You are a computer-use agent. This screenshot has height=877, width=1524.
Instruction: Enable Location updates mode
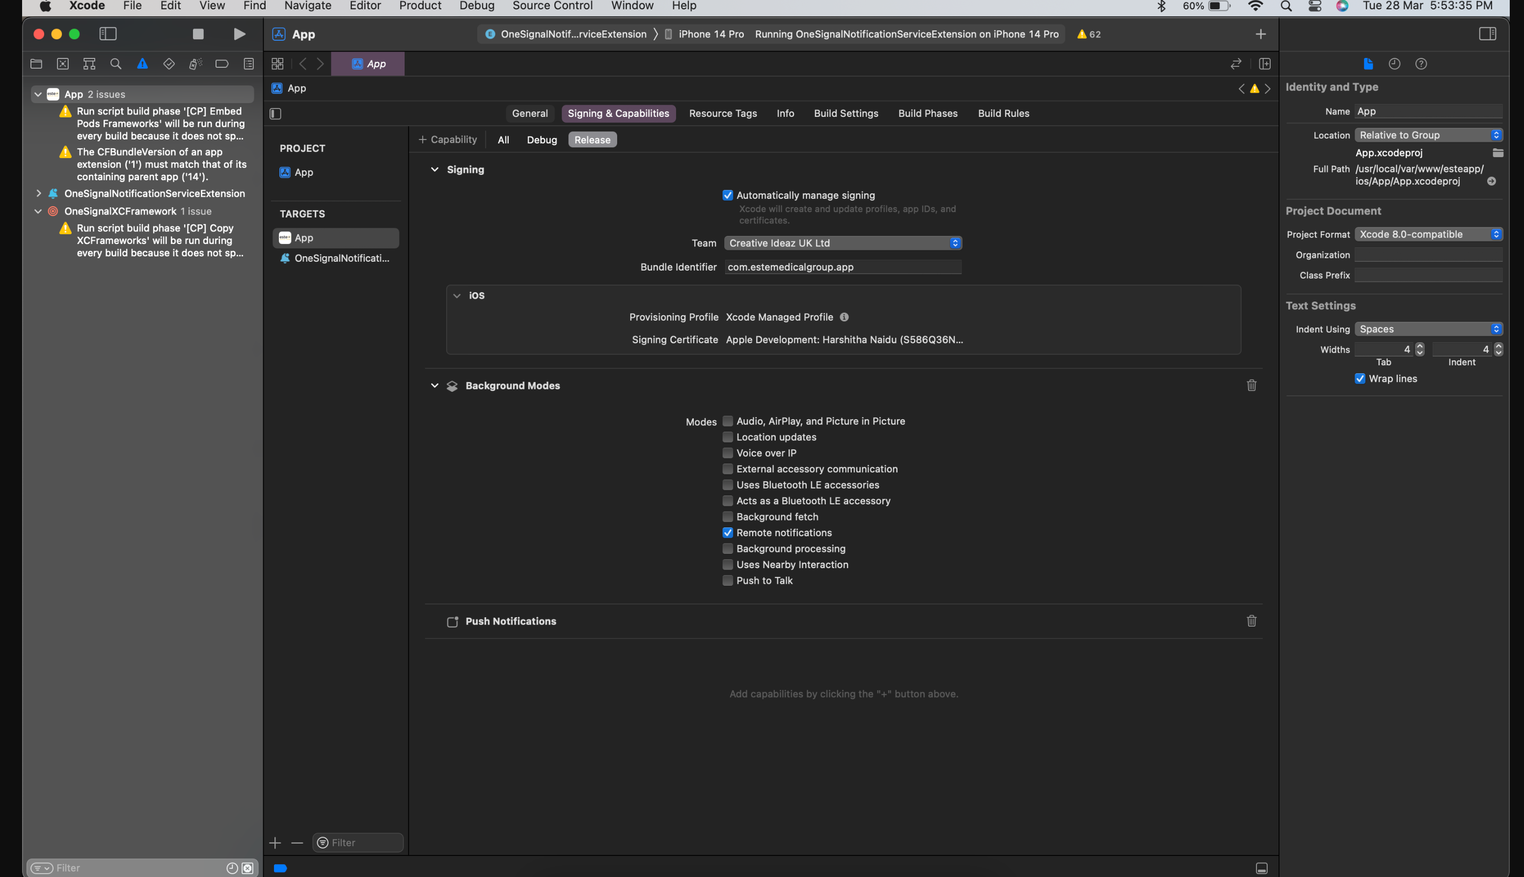point(727,438)
